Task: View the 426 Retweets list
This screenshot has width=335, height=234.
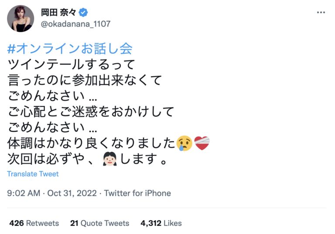Action: click(34, 223)
